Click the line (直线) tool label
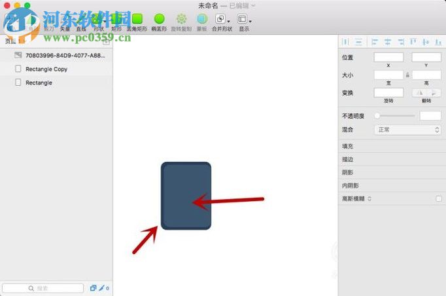The width and height of the screenshot is (446, 296). coord(81,29)
